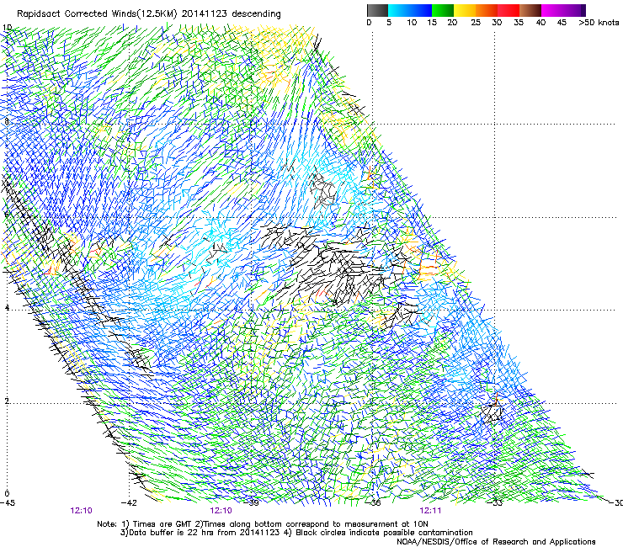Select the note line "3)Data buffer is 22 hrs"
Screen dimensions: 623x547
296,533
